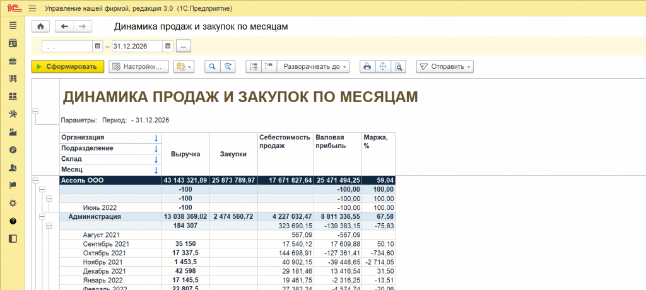This screenshot has height=290, width=646.
Task: Select the Себестоимость продаж column header
Action: (286, 154)
